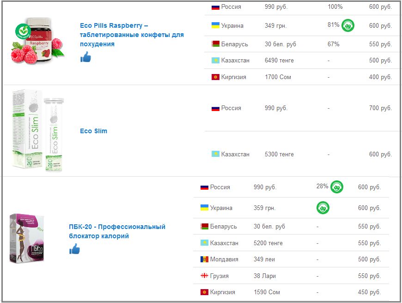Click Киргизия label in the 1590 Сом row

pos(223,292)
